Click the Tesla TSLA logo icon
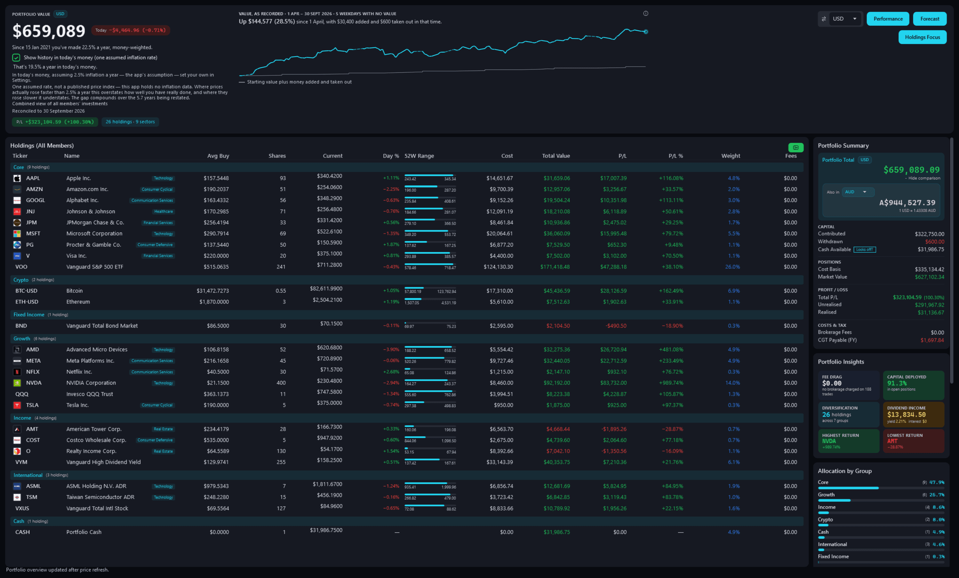 (17, 405)
